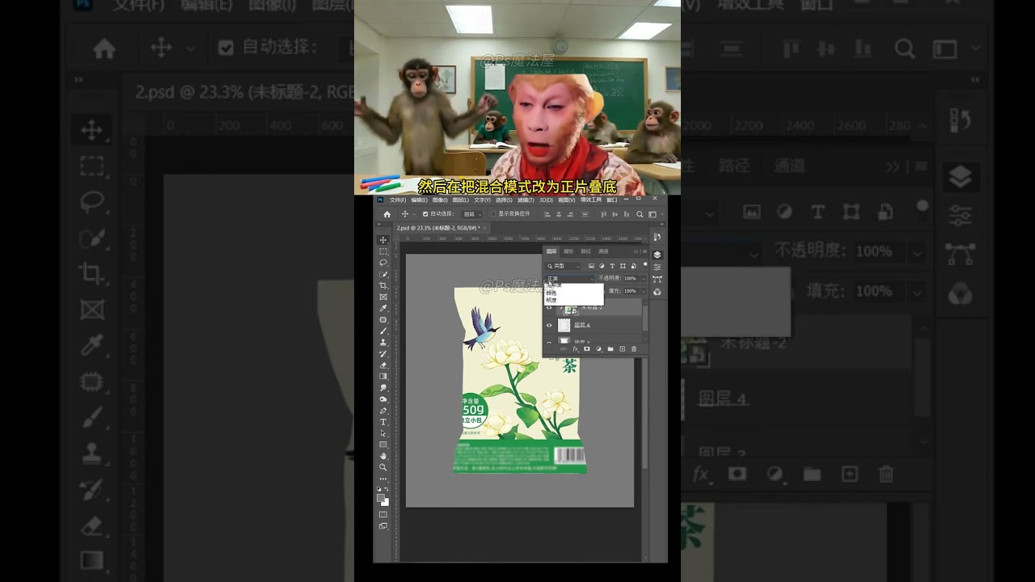Open the 填充 slider arrow
Screen dimensions: 1035x582
(644, 291)
